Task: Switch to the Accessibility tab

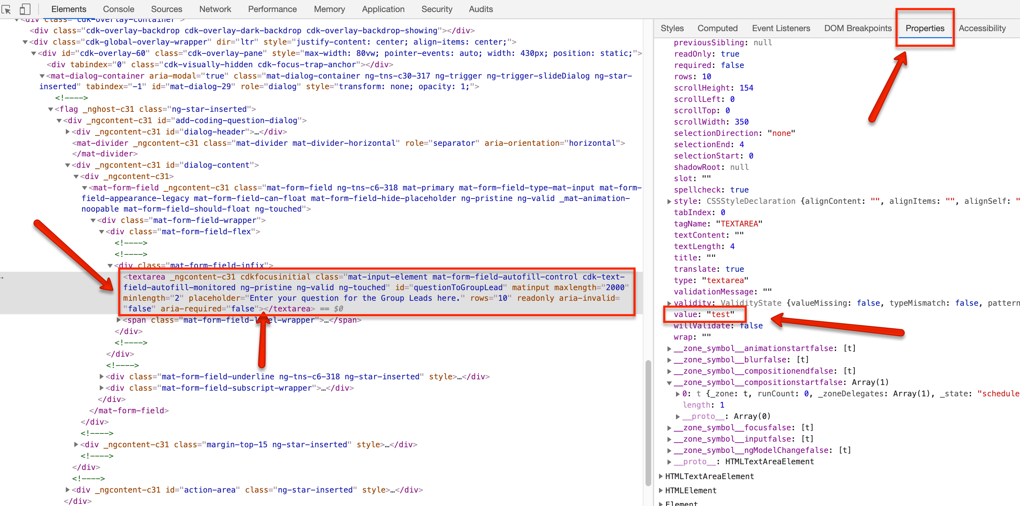Action: pos(982,28)
